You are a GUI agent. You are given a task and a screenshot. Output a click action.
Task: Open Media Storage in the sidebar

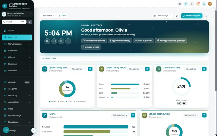point(17,115)
